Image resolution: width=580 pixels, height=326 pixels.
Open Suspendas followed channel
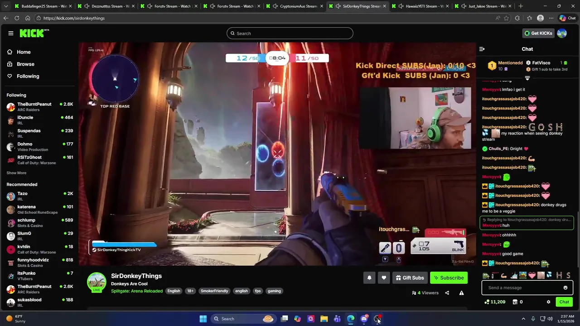point(39,133)
